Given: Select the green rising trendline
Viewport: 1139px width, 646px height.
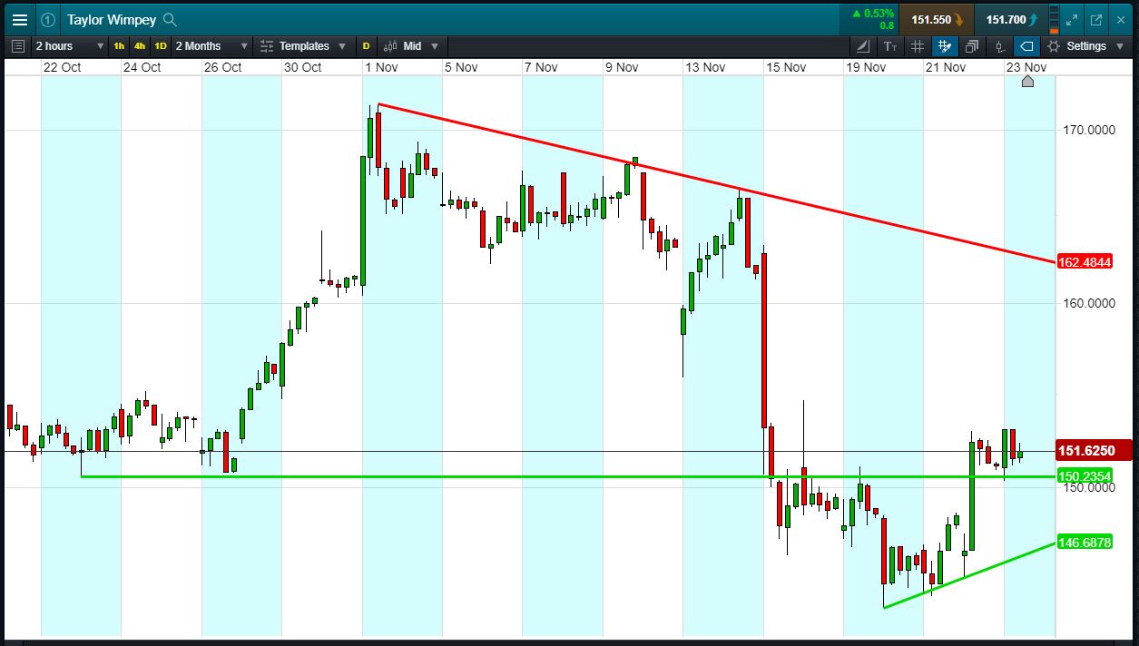Looking at the screenshot, I should pos(969,575).
